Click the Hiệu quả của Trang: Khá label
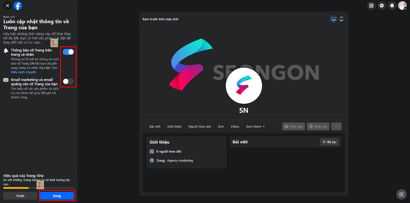The width and height of the screenshot is (410, 203). pos(23,176)
